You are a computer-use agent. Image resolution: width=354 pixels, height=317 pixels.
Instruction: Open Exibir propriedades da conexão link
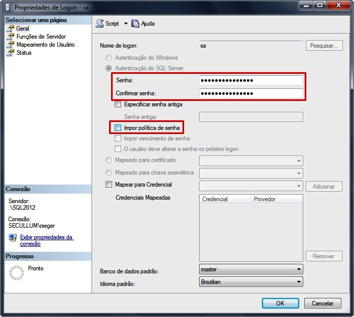pyautogui.click(x=46, y=240)
